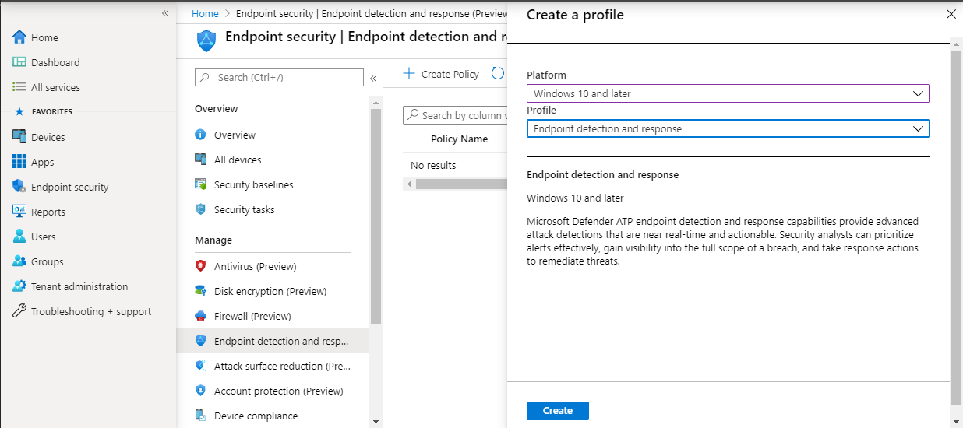963x428 pixels.
Task: Click the Refresh icon beside Create Policy
Action: pyautogui.click(x=498, y=74)
